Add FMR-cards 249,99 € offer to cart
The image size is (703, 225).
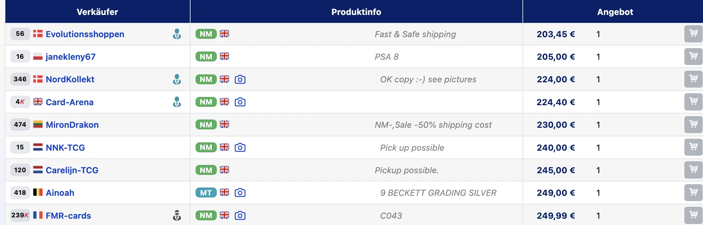coord(693,215)
